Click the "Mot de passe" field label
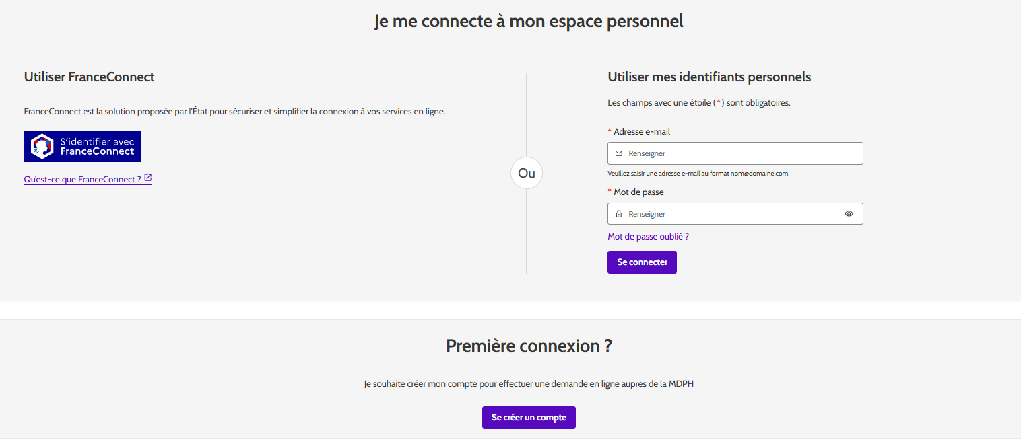 (x=638, y=192)
